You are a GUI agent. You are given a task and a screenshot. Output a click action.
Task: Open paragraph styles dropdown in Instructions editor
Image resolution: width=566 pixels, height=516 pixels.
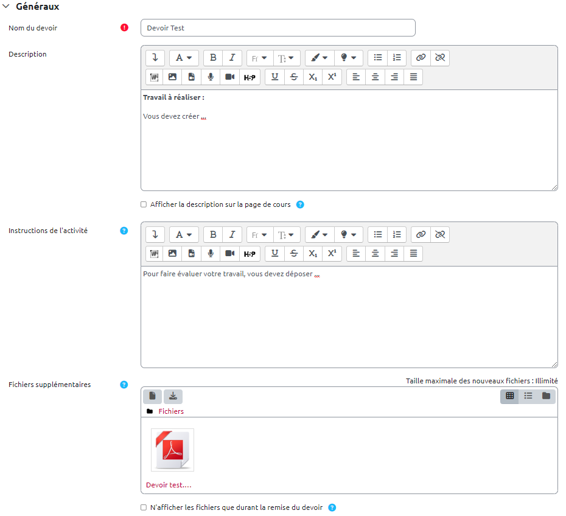coord(183,234)
